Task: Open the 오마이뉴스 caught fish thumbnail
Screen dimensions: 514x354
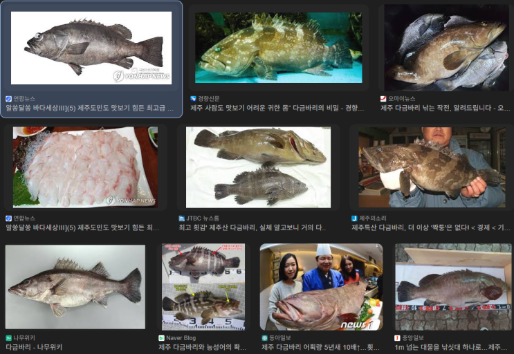Action: (x=446, y=48)
